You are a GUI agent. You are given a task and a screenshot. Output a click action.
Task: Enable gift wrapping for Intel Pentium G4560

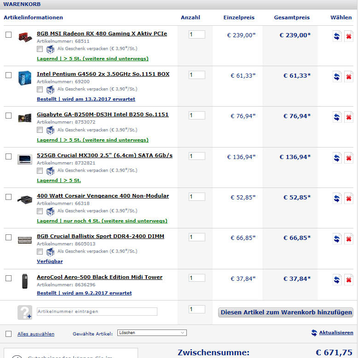pos(40,89)
